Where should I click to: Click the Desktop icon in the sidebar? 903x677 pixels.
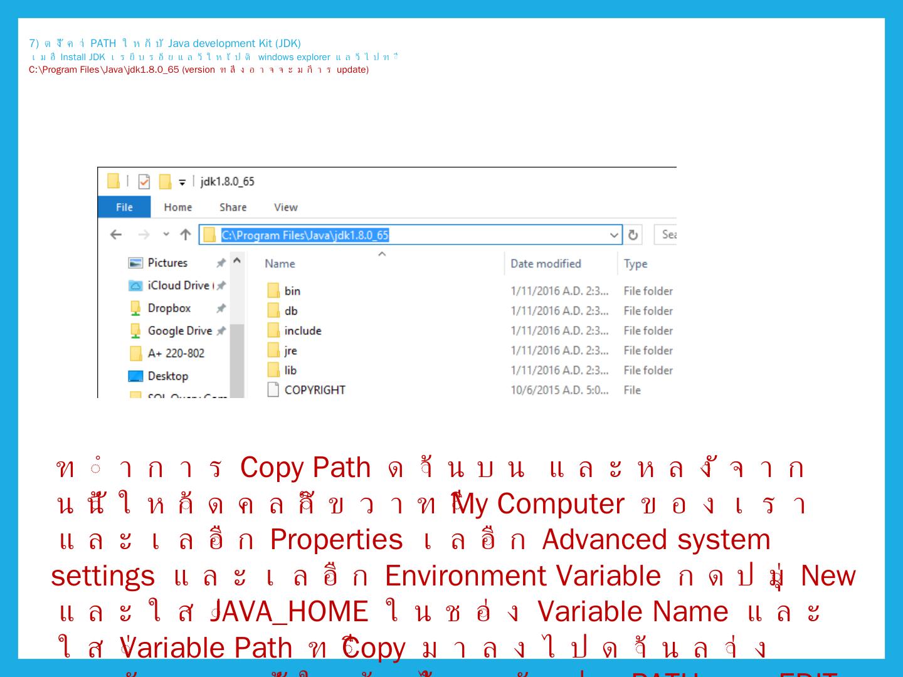(135, 376)
